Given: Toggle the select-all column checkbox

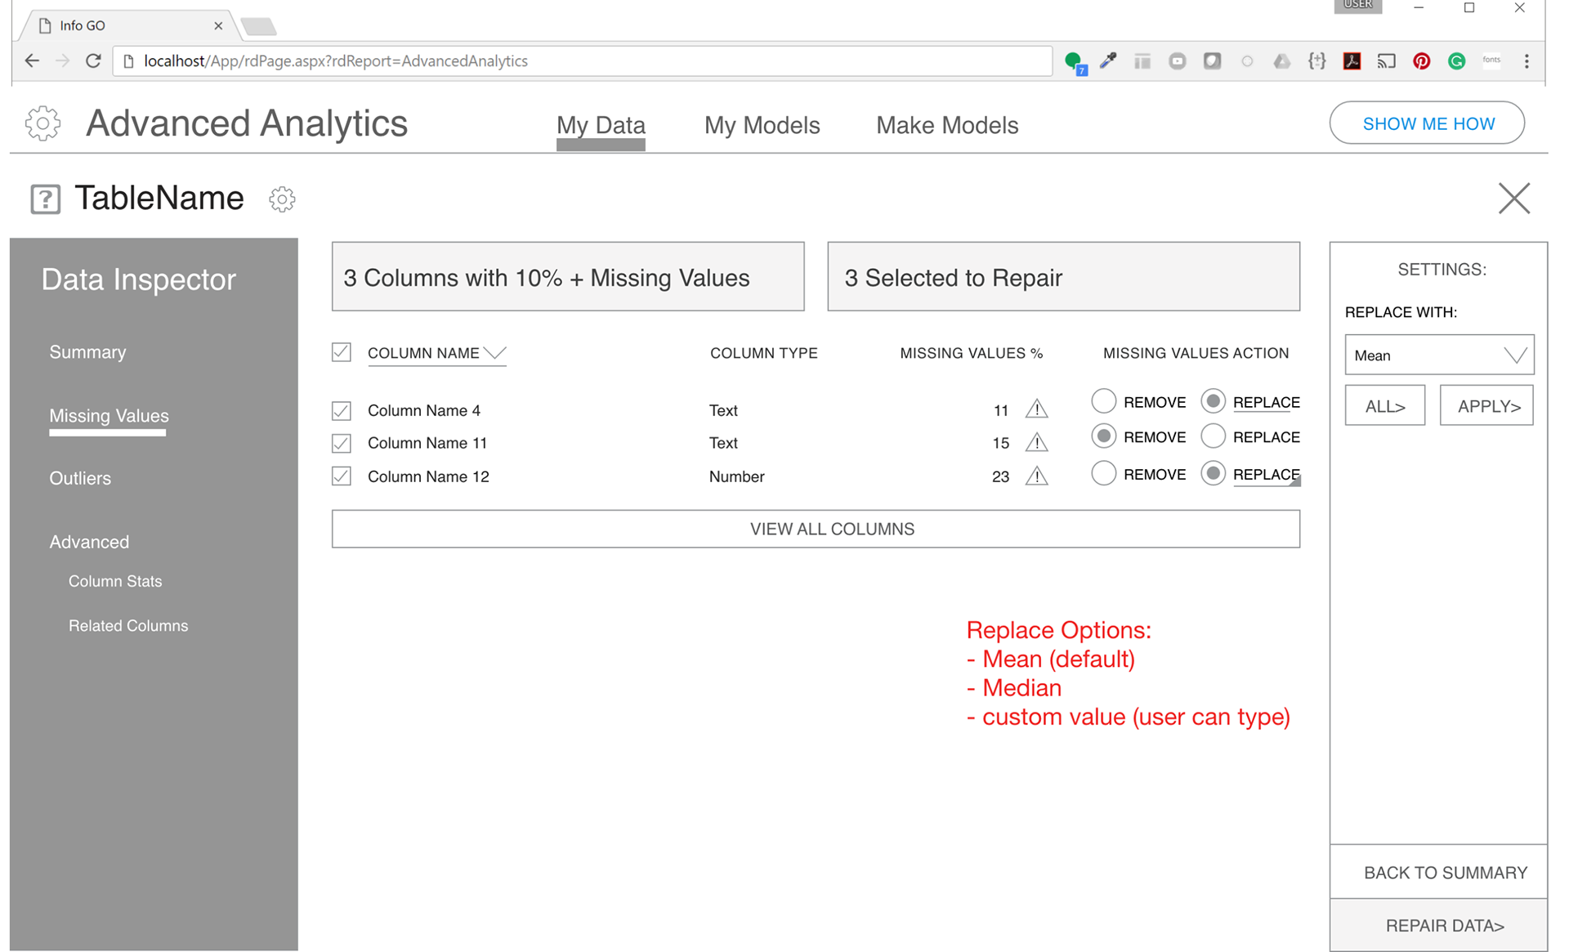Looking at the screenshot, I should (342, 352).
